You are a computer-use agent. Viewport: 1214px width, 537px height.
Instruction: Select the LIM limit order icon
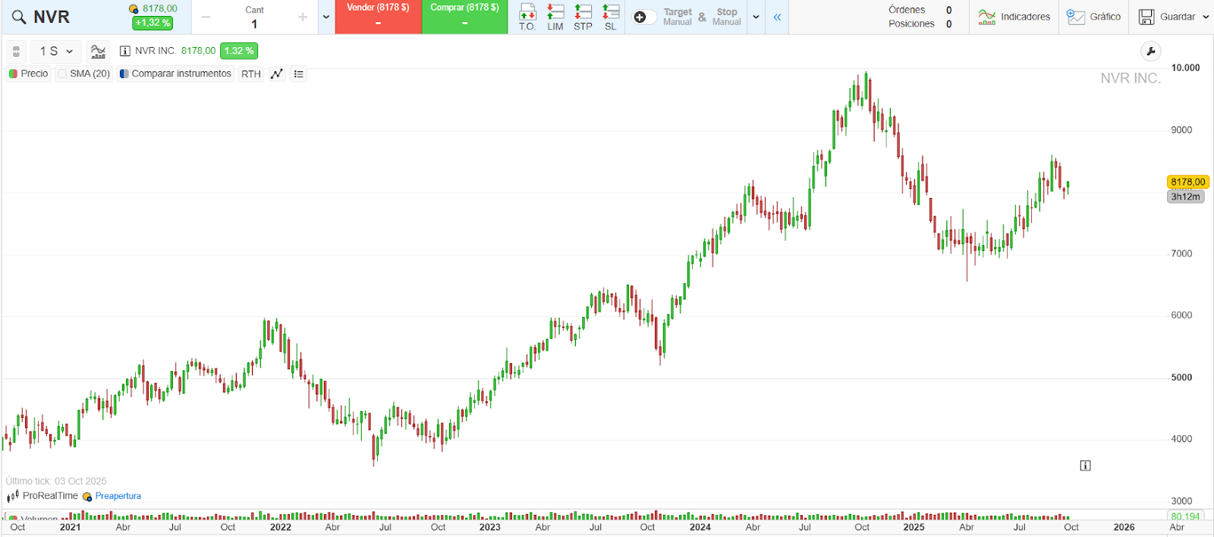point(555,17)
